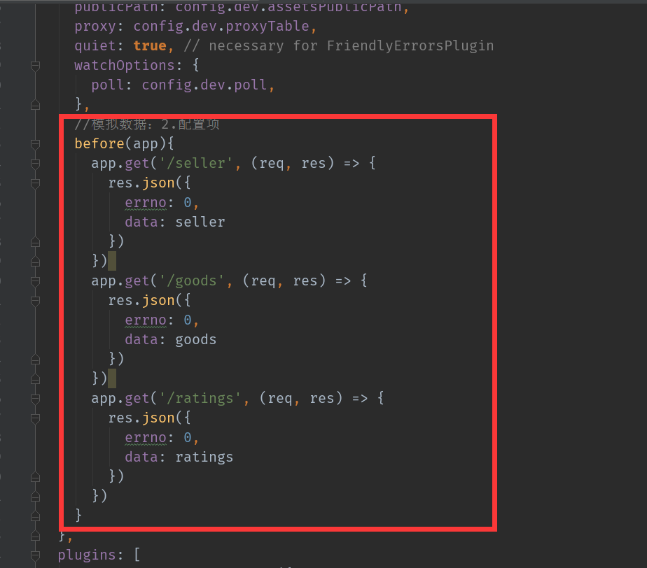The height and width of the screenshot is (568, 647).
Task: Click the Chinese comment above before(app)
Action: [x=147, y=124]
